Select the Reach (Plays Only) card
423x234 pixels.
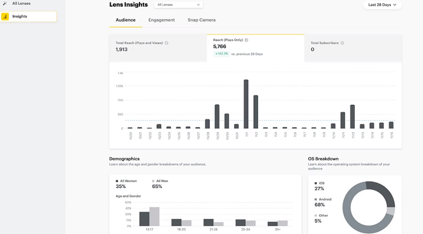tap(256, 48)
